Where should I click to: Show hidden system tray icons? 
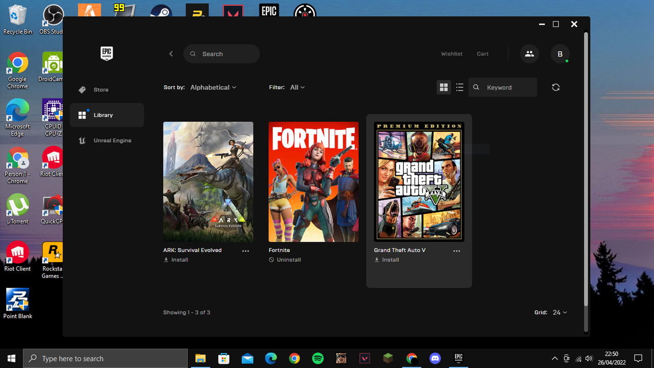click(554, 358)
